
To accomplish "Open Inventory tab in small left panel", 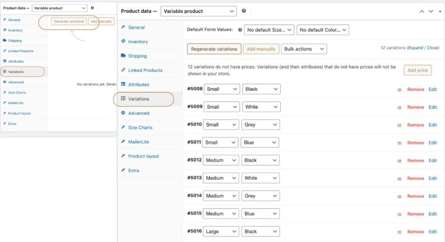I will click(15, 30).
